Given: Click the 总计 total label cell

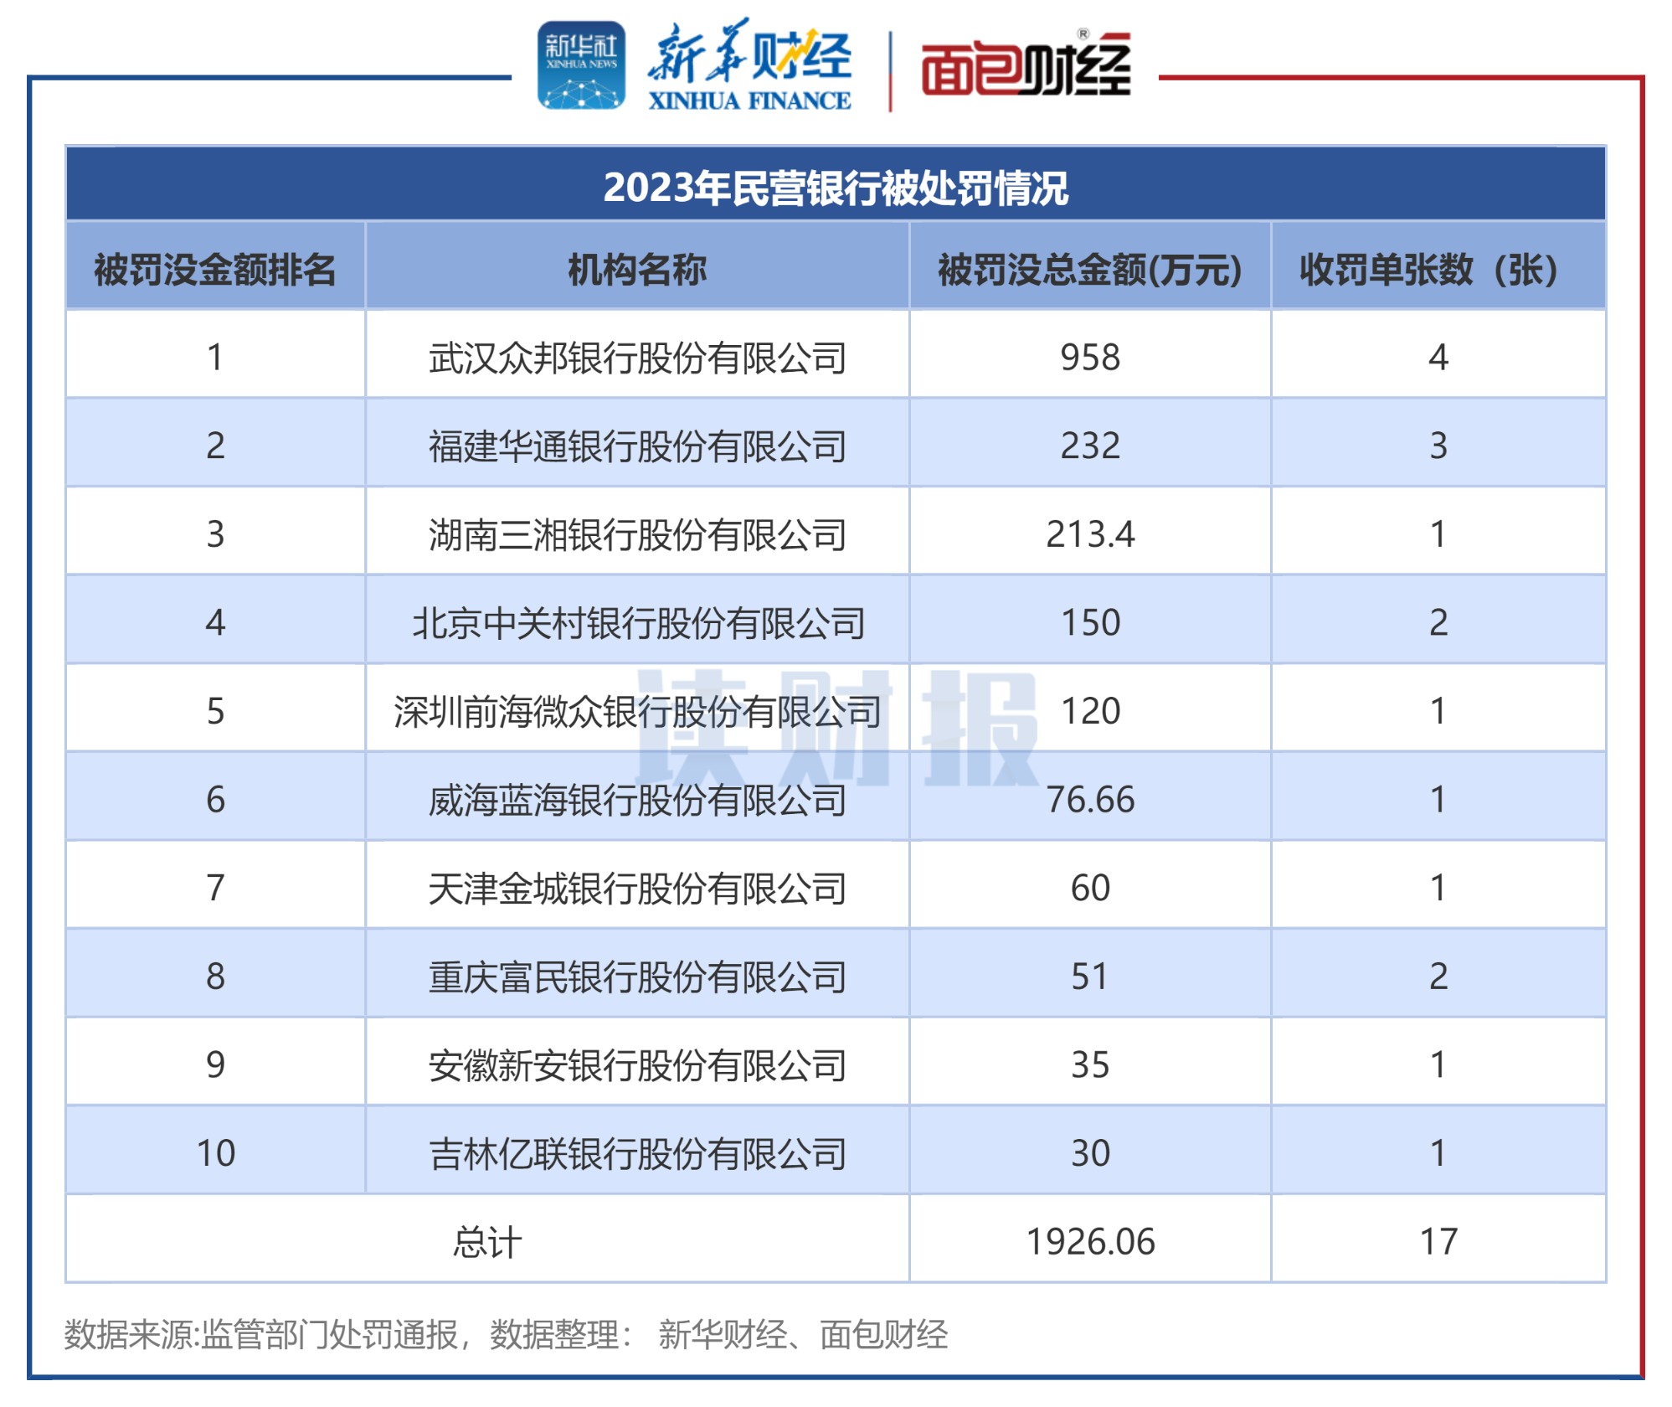Looking at the screenshot, I should point(487,1242).
